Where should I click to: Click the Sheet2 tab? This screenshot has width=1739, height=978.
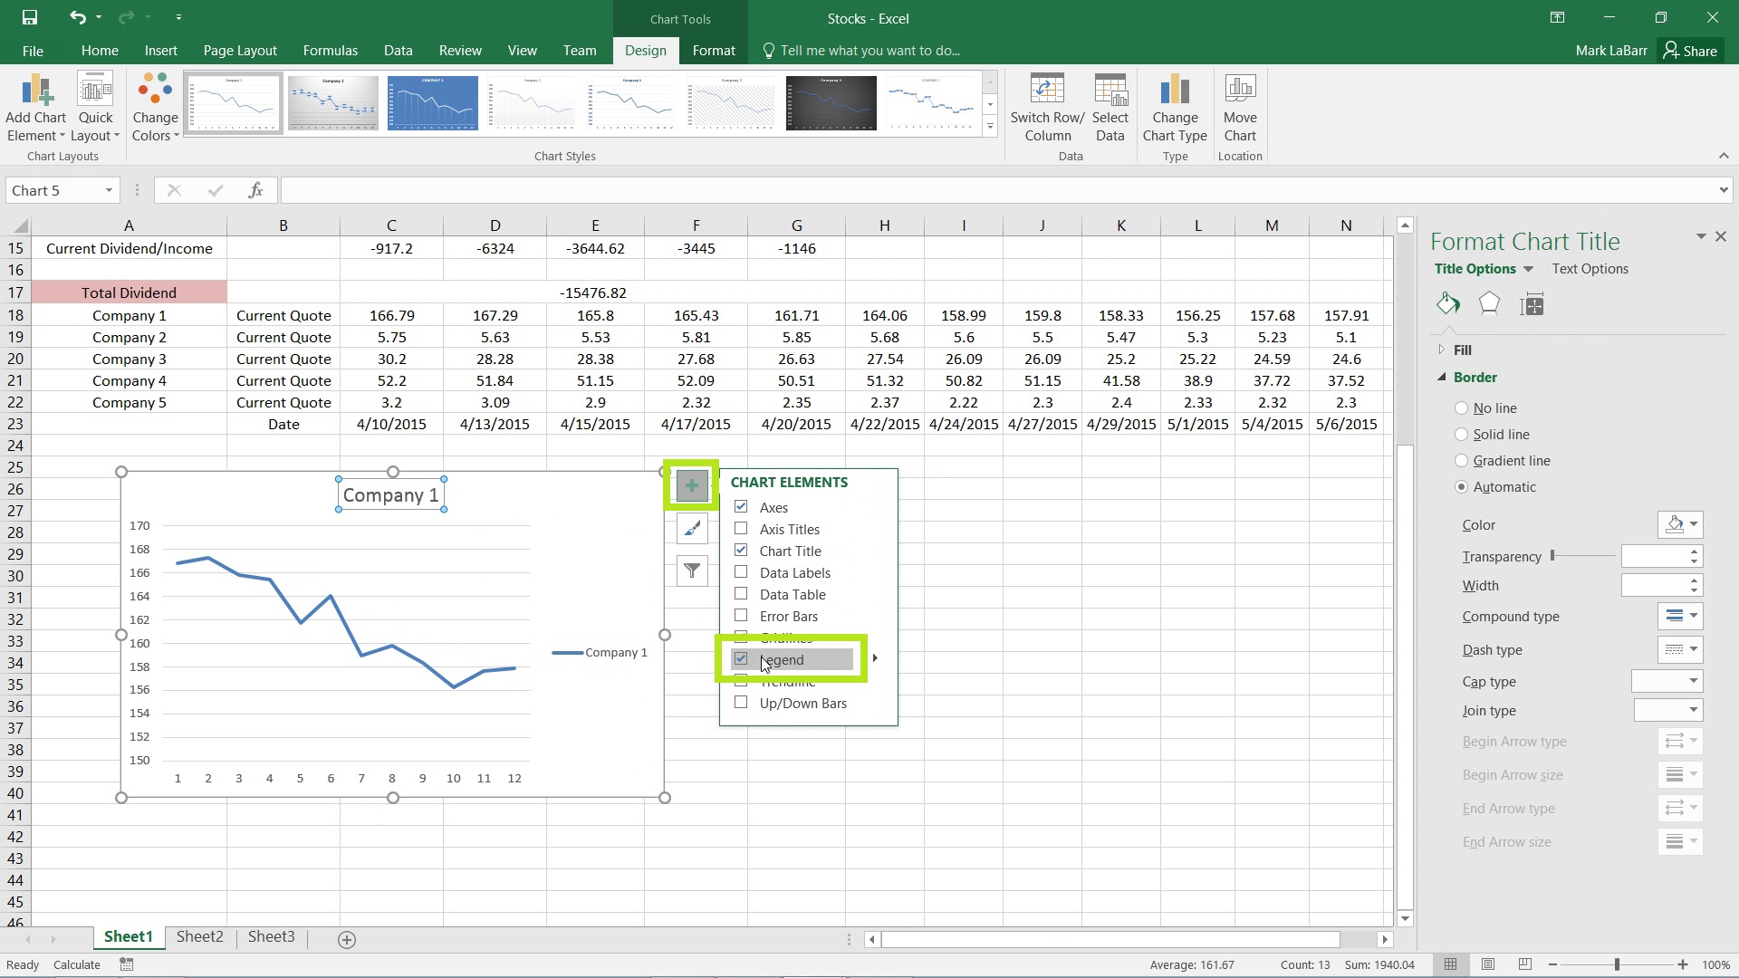coord(199,936)
